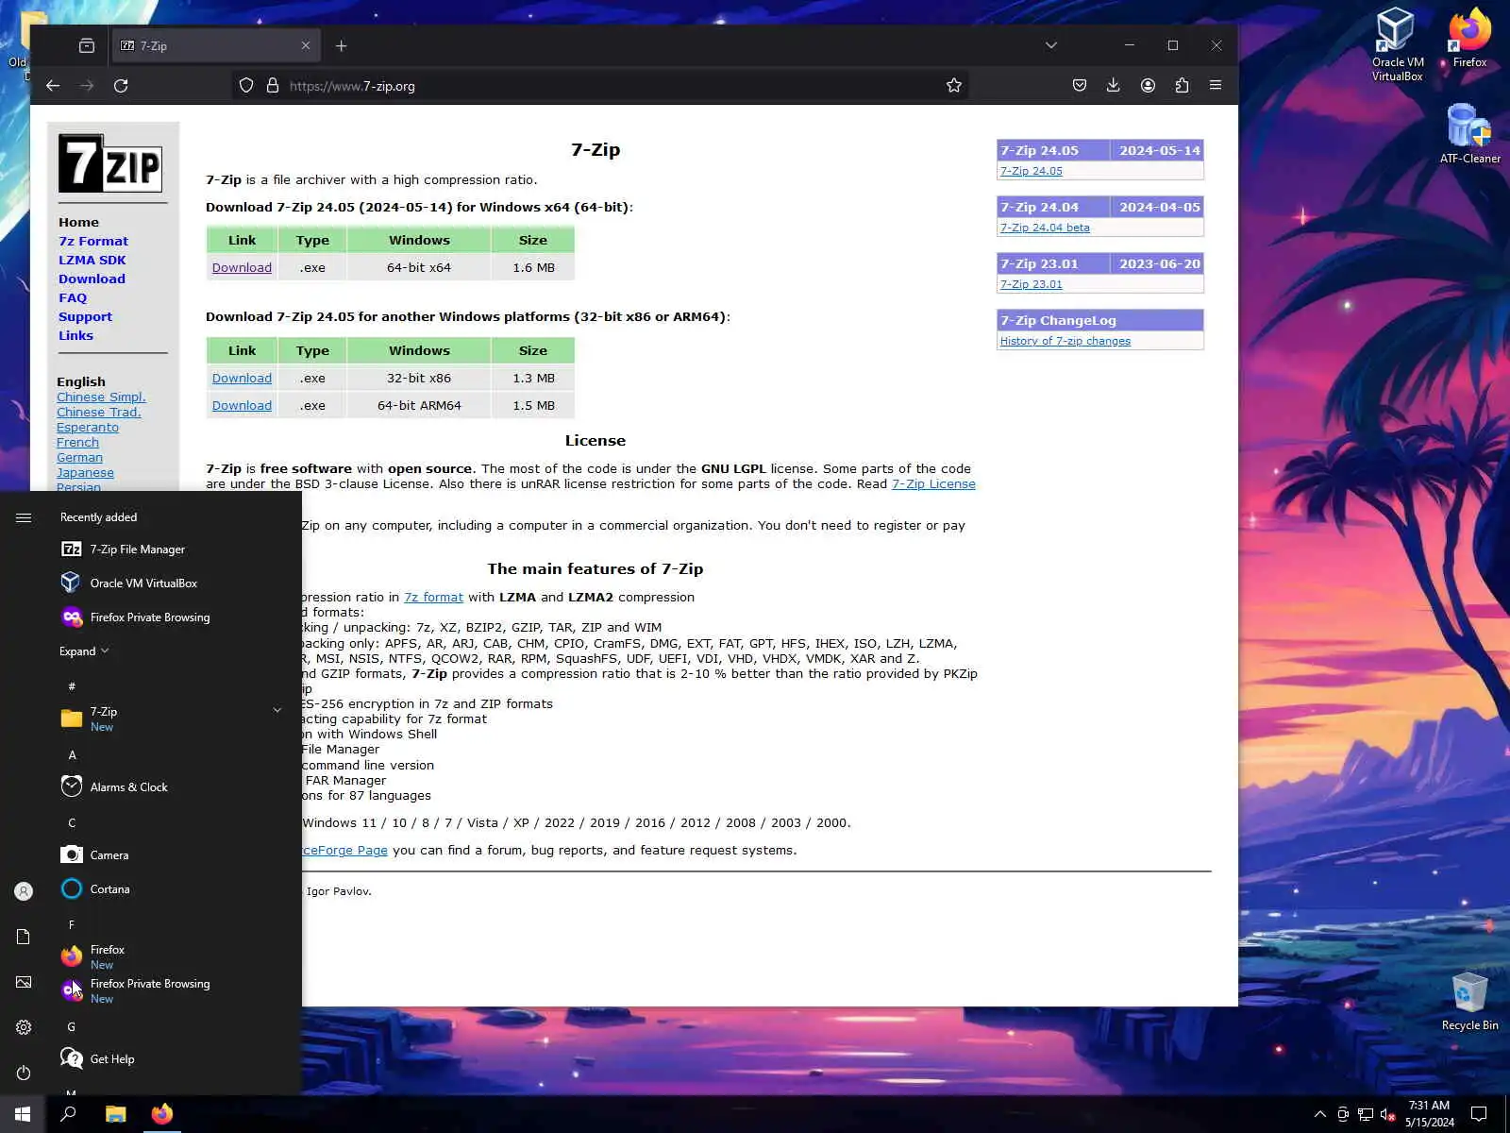Open a new Firefox tab

pos(341,45)
